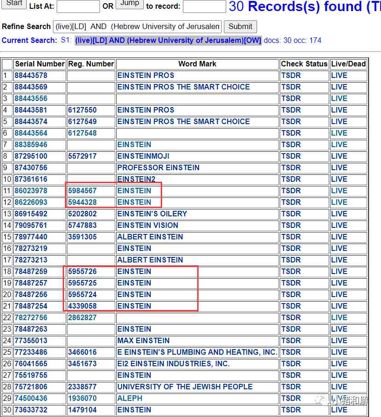Open registration number 5955725
This screenshot has height=417, width=381.
(x=82, y=283)
